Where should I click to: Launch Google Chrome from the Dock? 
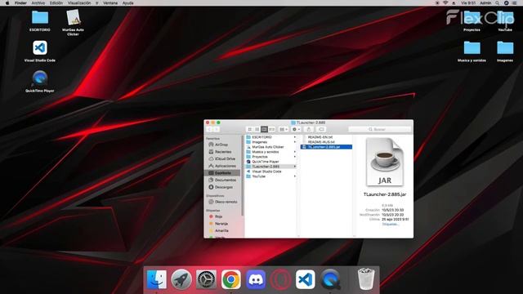[x=230, y=279]
